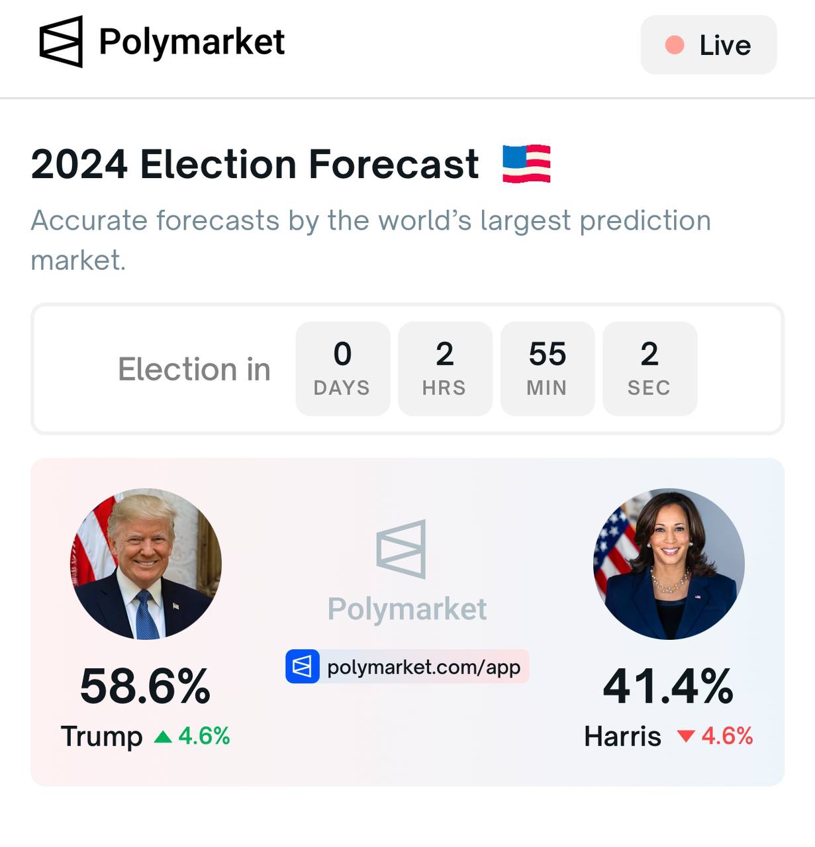815x847 pixels.
Task: Click the red Live indicator dot
Action: (x=674, y=45)
